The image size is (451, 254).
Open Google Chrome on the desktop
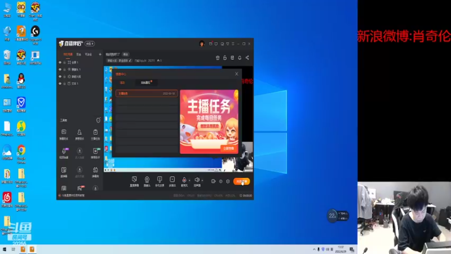(21, 154)
